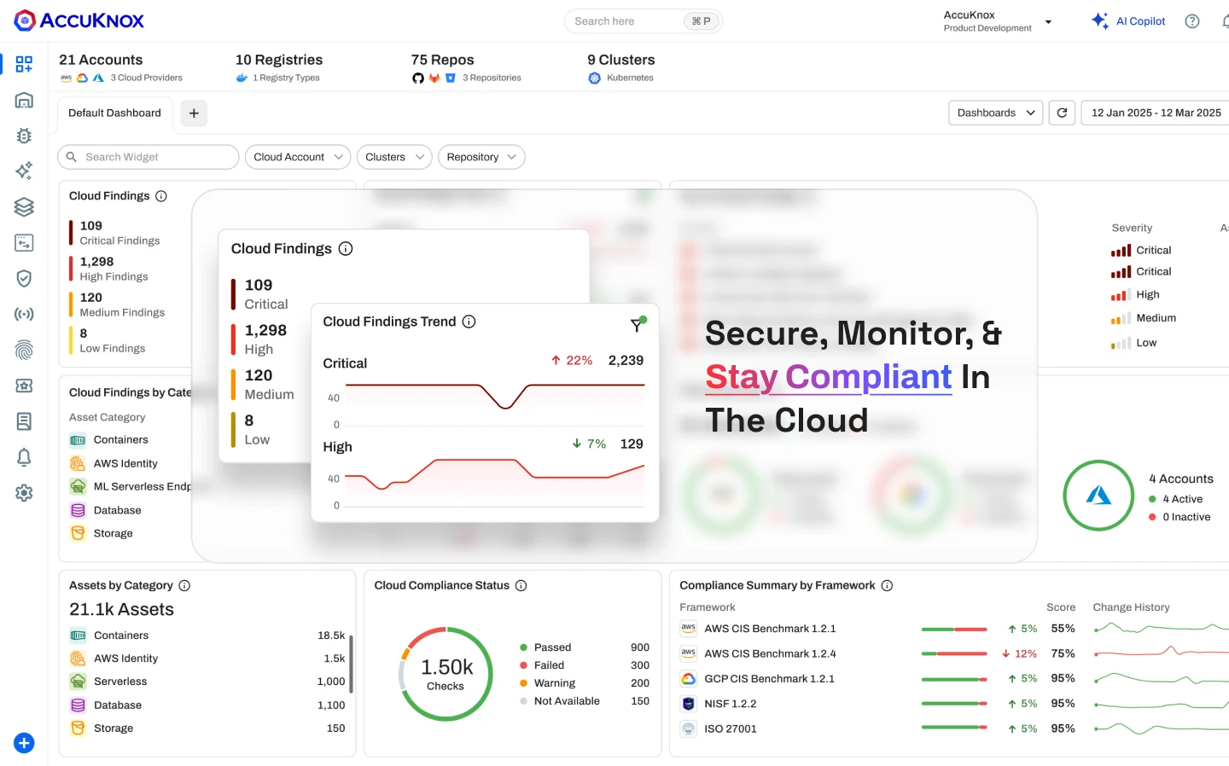Screen dimensions: 1229x766
Task: Click the 10 Registries summary
Action: (x=279, y=67)
